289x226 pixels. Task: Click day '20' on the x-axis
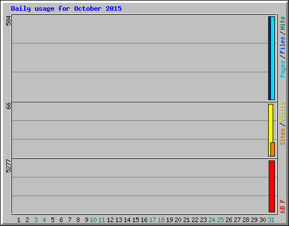click(x=178, y=220)
